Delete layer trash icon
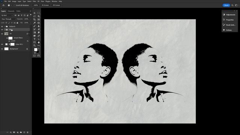 pos(27,132)
